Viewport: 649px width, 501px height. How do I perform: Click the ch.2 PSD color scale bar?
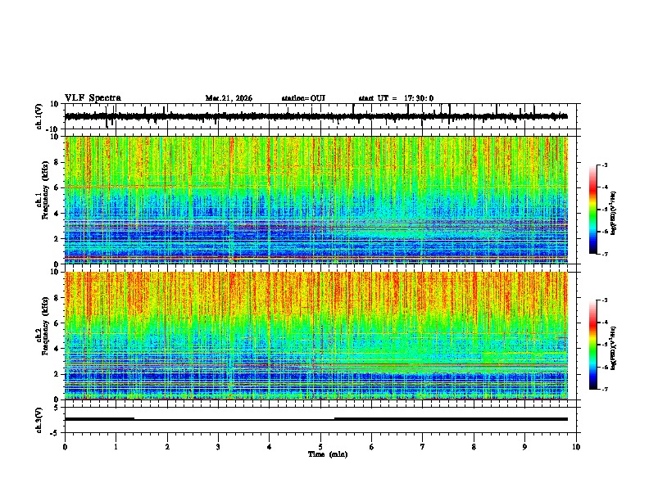593,345
